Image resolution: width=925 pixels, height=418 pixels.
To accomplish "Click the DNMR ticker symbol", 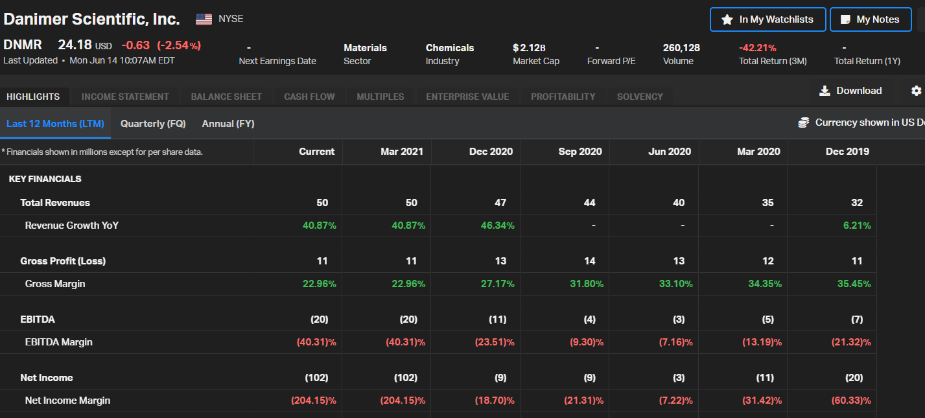I will pyautogui.click(x=23, y=45).
